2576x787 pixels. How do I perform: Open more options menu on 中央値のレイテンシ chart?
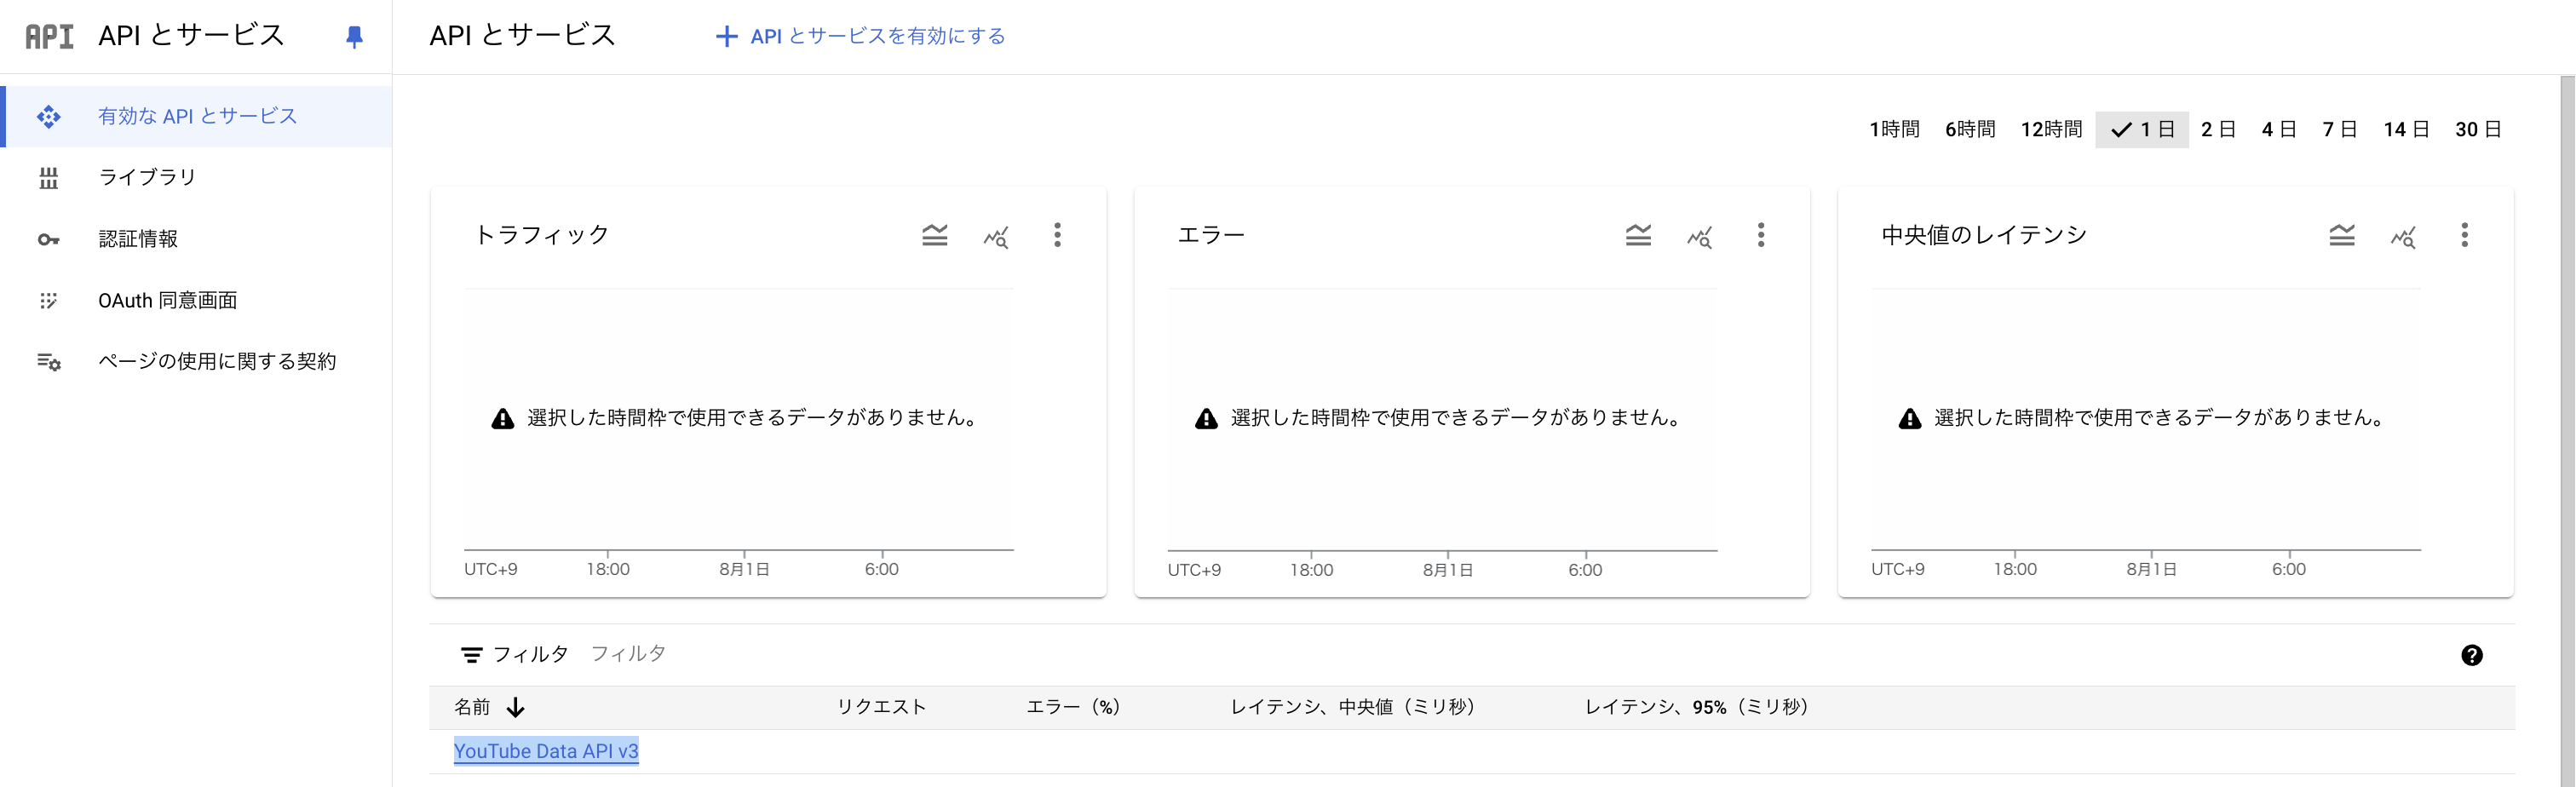(2465, 235)
